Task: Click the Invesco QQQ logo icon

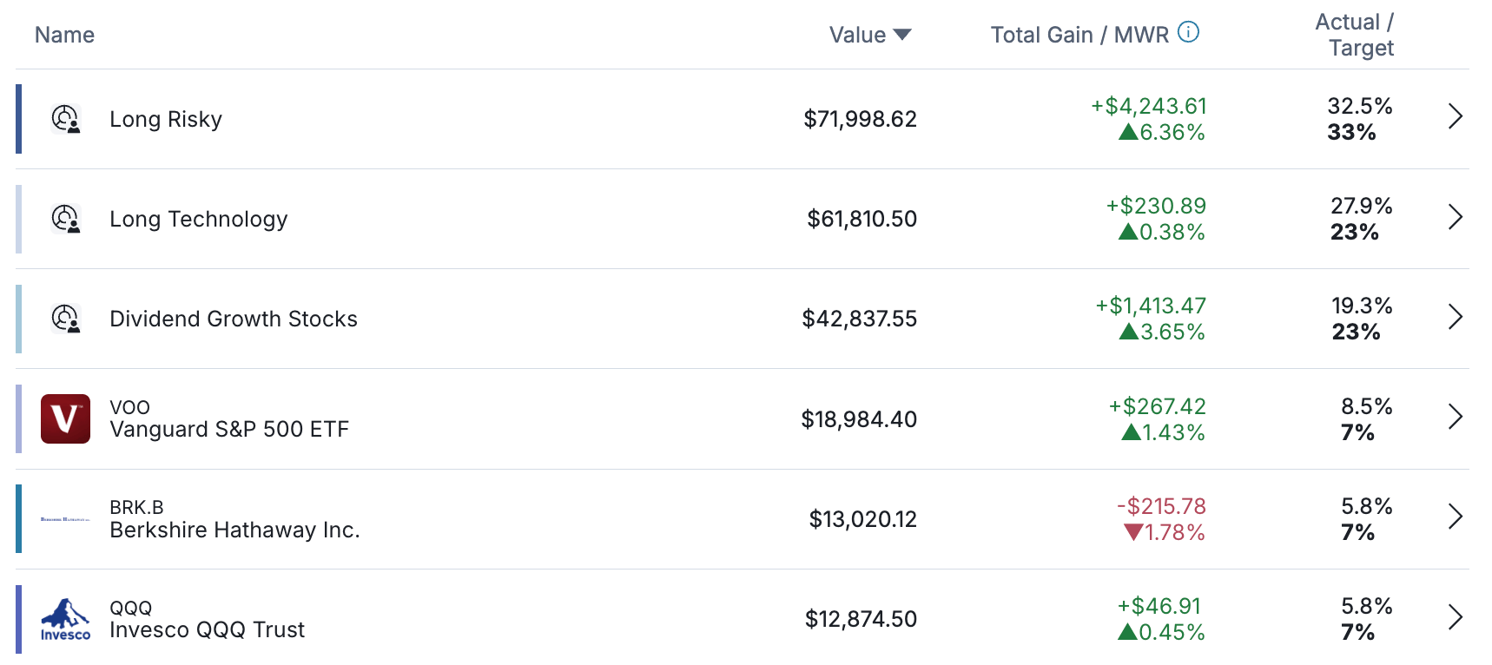Action: [x=65, y=619]
